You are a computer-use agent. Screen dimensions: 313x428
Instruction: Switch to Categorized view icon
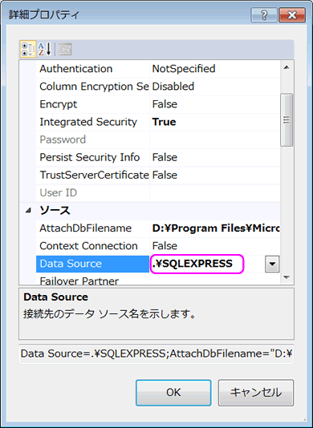(x=28, y=50)
